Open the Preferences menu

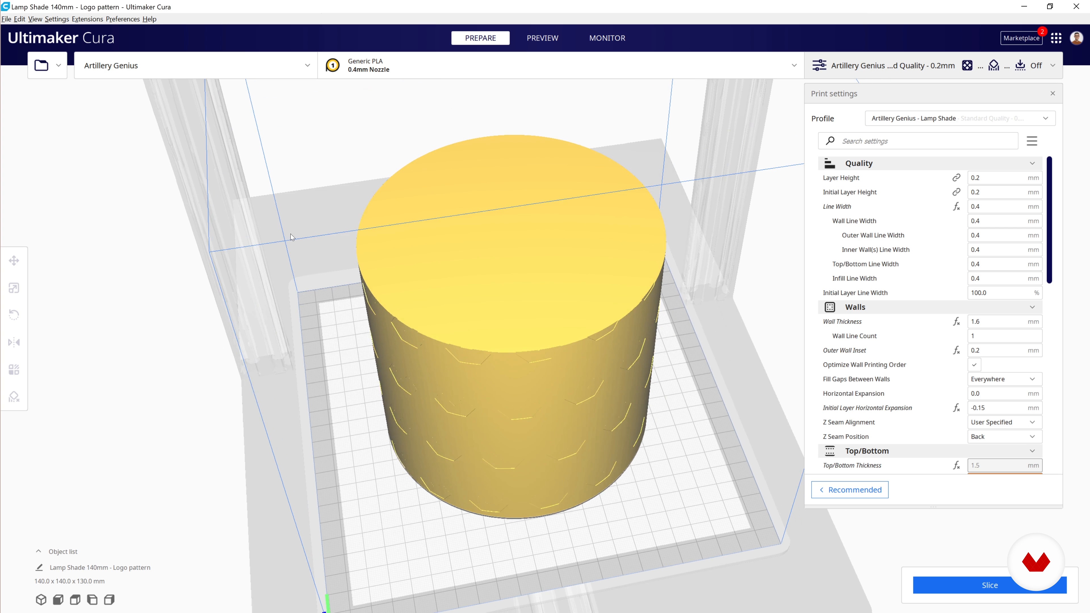click(x=123, y=19)
